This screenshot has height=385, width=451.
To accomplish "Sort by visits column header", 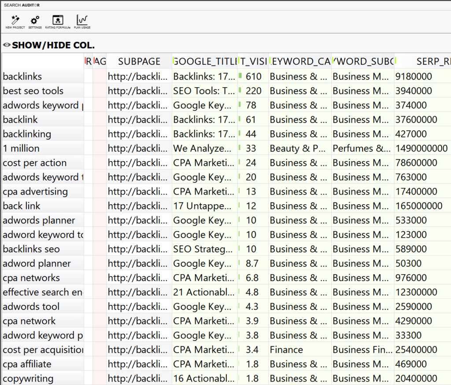I will click(253, 61).
